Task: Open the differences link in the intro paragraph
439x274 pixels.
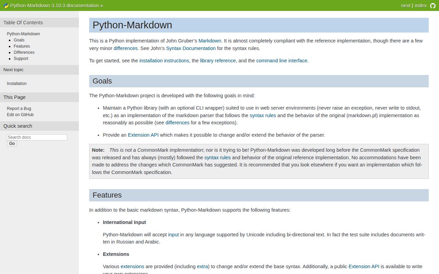Action: pyautogui.click(x=126, y=48)
